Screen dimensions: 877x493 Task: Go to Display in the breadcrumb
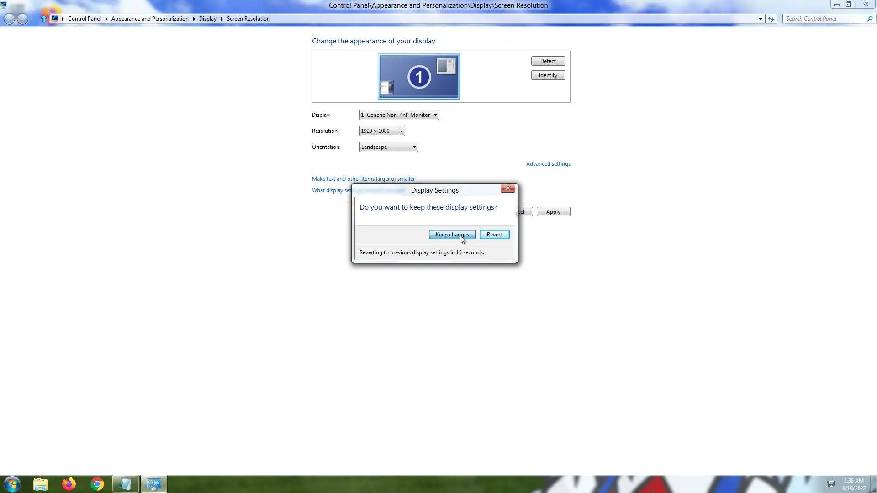(207, 19)
